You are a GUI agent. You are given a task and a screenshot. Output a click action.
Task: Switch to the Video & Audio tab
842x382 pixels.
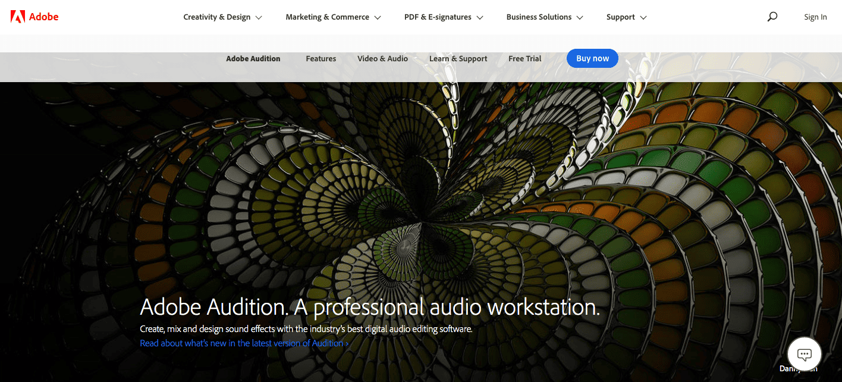(382, 58)
